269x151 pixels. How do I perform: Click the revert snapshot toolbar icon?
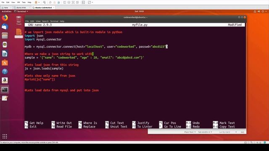[54, 3]
